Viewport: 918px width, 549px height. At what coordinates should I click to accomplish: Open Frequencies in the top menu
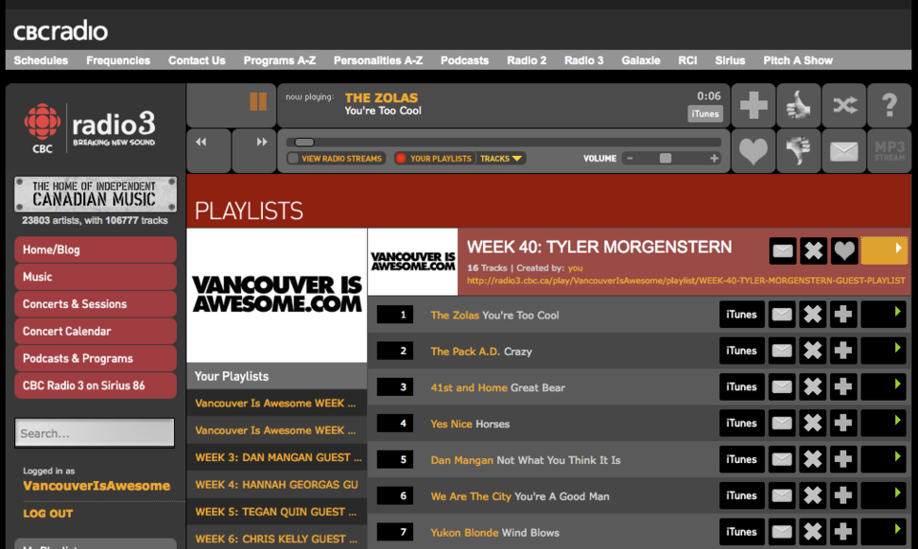119,60
